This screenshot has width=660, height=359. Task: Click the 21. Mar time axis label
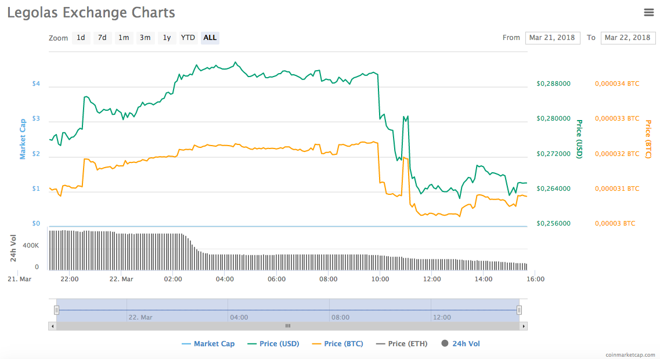pos(19,279)
